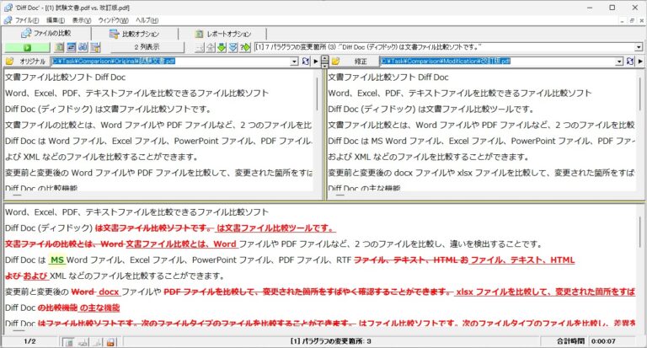Click the red inserted text の主な機能 in the diff pane
This screenshot has width=647, height=348.
coord(99,308)
